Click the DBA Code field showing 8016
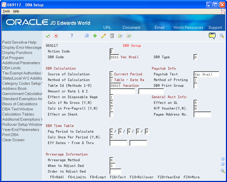The width and height of the screenshot is (227, 182). [114, 57]
